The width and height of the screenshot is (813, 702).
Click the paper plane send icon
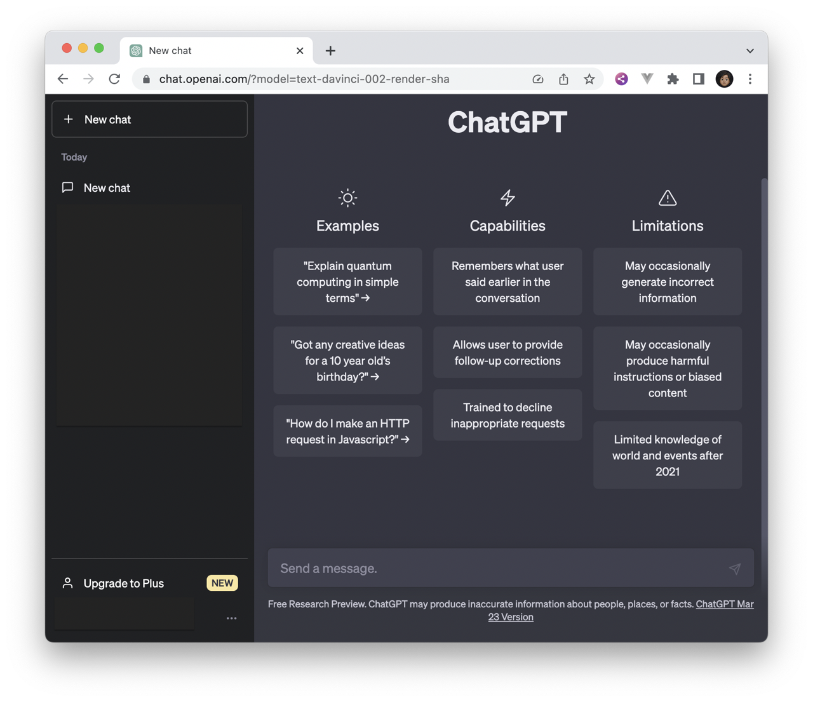click(x=735, y=569)
